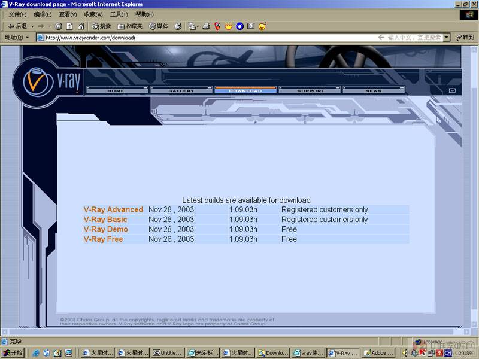This screenshot has width=479, height=359.
Task: Open the 收藏(A) menu
Action: coord(93,14)
